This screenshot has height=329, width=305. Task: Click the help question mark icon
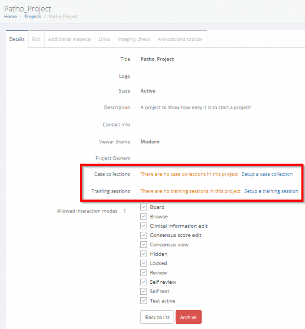coord(124,211)
